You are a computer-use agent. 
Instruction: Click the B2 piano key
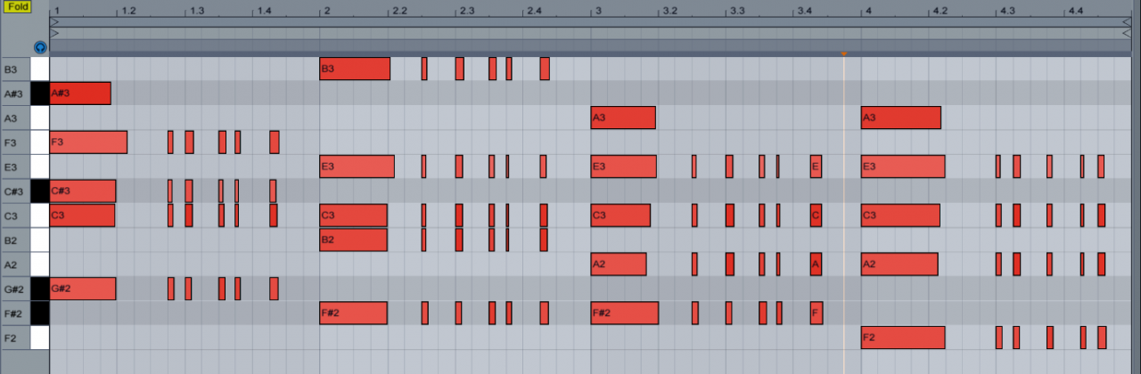40,240
